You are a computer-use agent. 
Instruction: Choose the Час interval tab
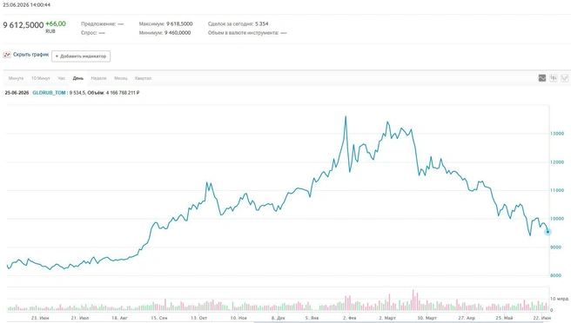(x=62, y=78)
